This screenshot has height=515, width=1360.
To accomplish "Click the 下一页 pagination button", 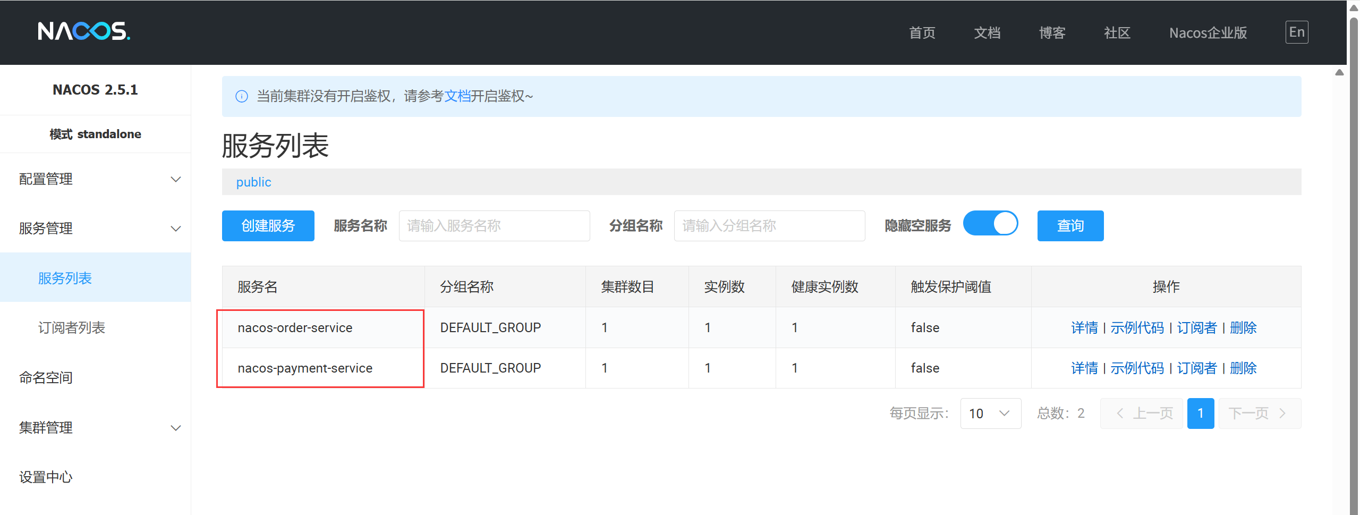I will coord(1260,413).
